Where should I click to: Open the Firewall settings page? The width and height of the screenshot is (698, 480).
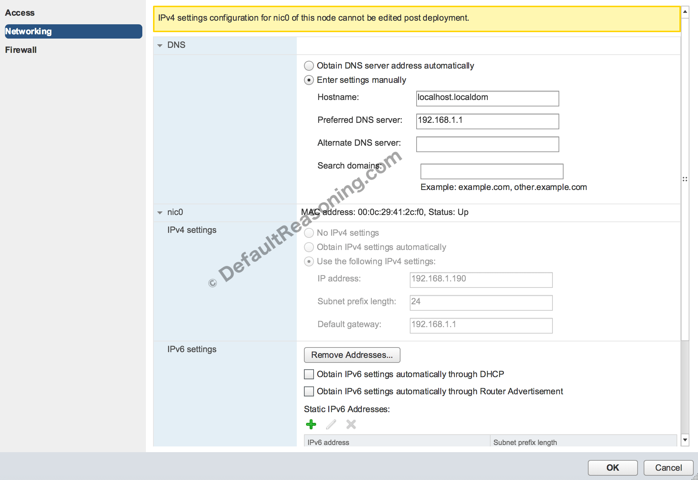click(21, 50)
